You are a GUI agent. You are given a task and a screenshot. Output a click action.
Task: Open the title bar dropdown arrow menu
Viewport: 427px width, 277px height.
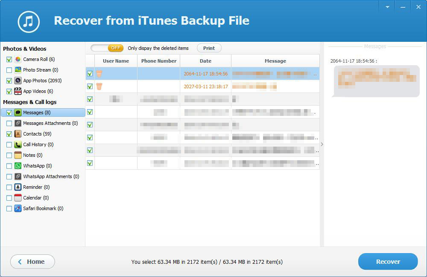(387, 7)
